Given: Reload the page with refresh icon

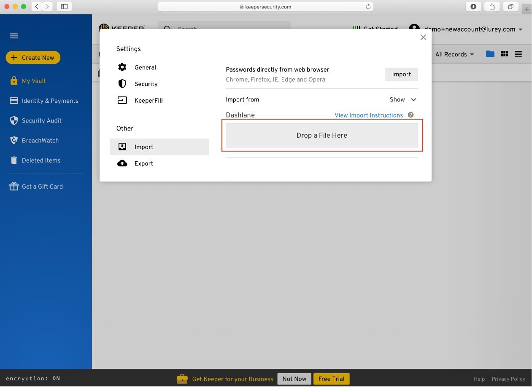Looking at the screenshot, I should [x=368, y=6].
